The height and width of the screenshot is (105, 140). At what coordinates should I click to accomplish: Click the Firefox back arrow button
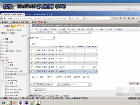(1, 18)
